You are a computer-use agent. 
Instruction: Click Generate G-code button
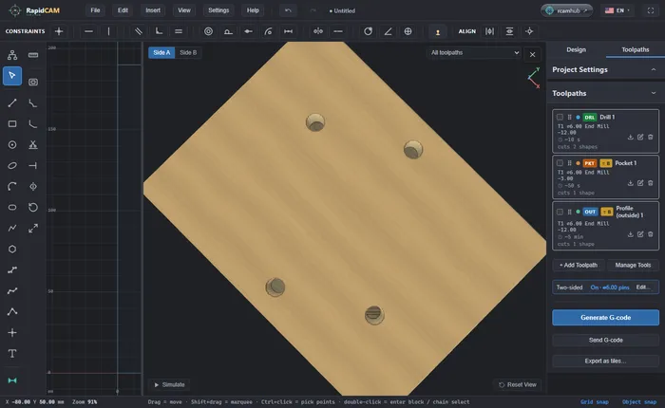coord(605,317)
